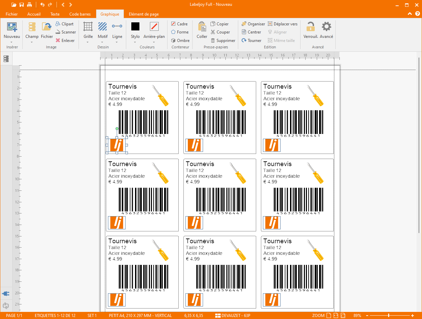Image resolution: width=422 pixels, height=319 pixels.
Task: Open the Stylo pen color dropdown
Action: tap(135, 42)
